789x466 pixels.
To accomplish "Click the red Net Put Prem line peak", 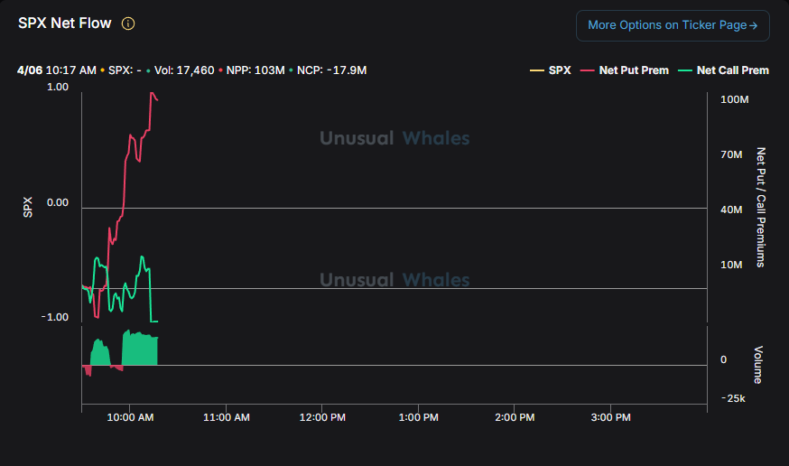I will tap(152, 93).
